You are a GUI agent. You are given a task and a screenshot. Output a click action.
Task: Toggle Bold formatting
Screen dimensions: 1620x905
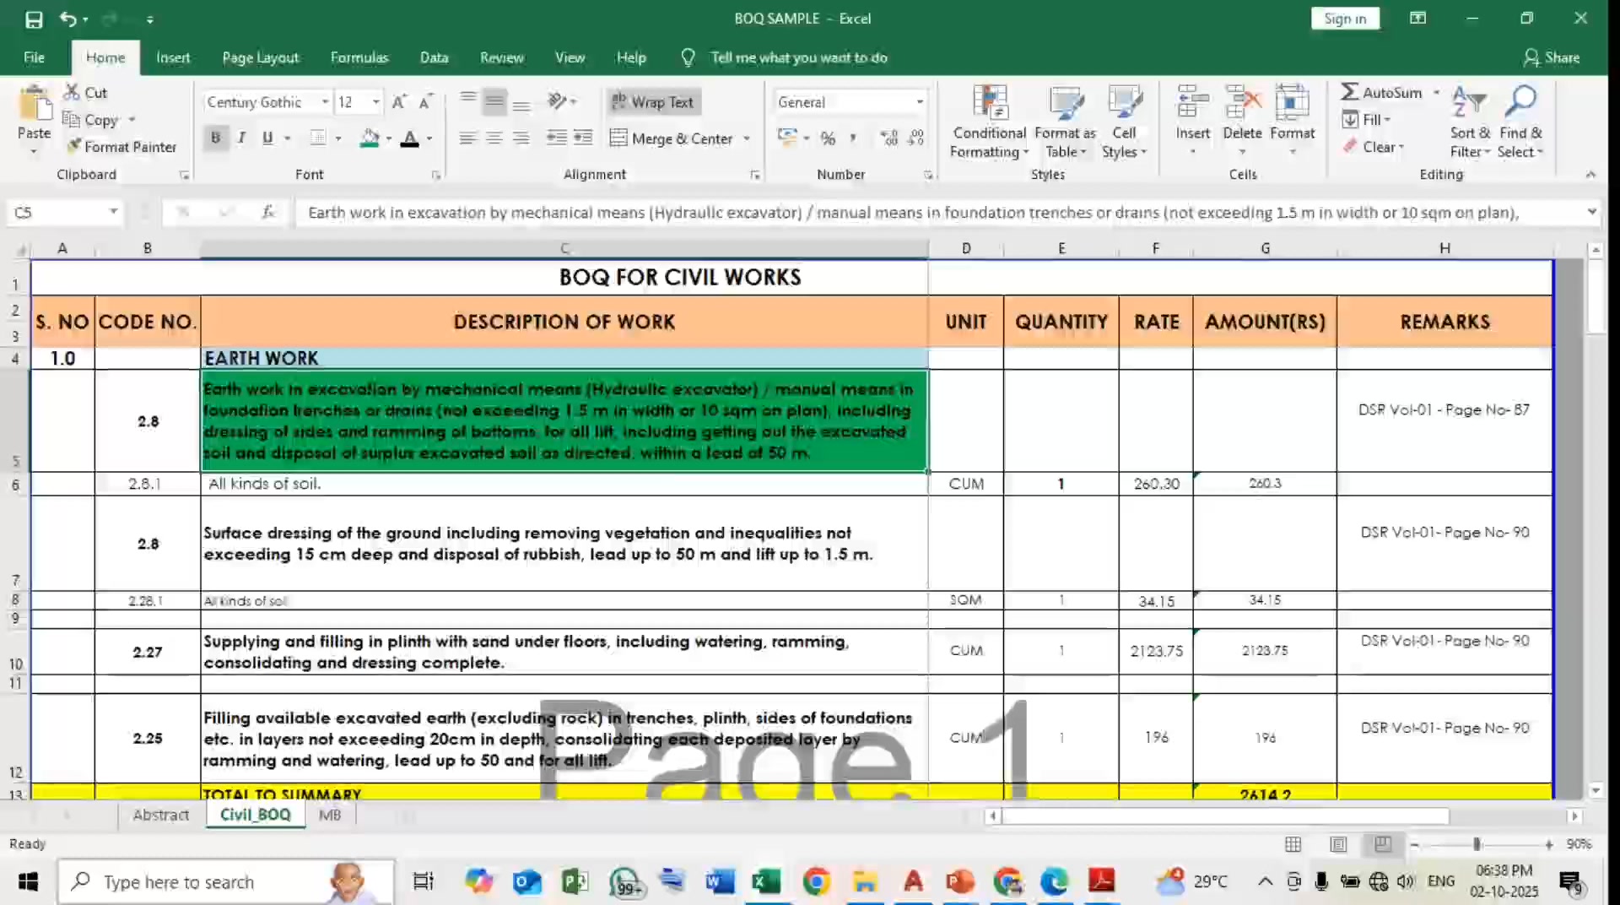[x=216, y=138]
